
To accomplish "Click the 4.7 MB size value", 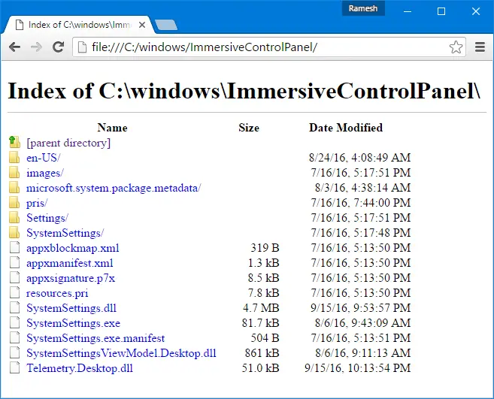I will pyautogui.click(x=261, y=307).
